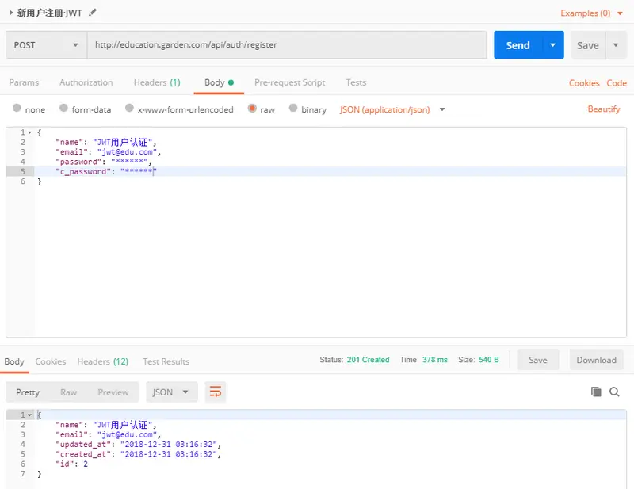Collapse response JSON at line 1 fold arrow

[x=29, y=415]
